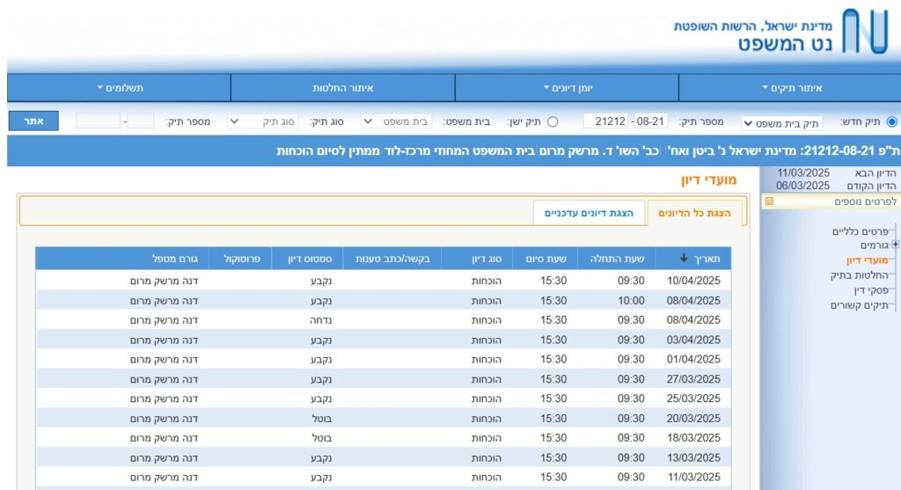Sort by שעת התחלה column header
Viewport: 901px width, 490px height.
[x=617, y=259]
